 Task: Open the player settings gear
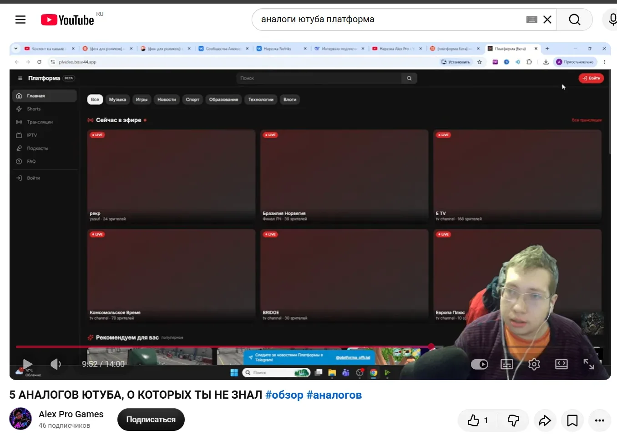tap(534, 364)
